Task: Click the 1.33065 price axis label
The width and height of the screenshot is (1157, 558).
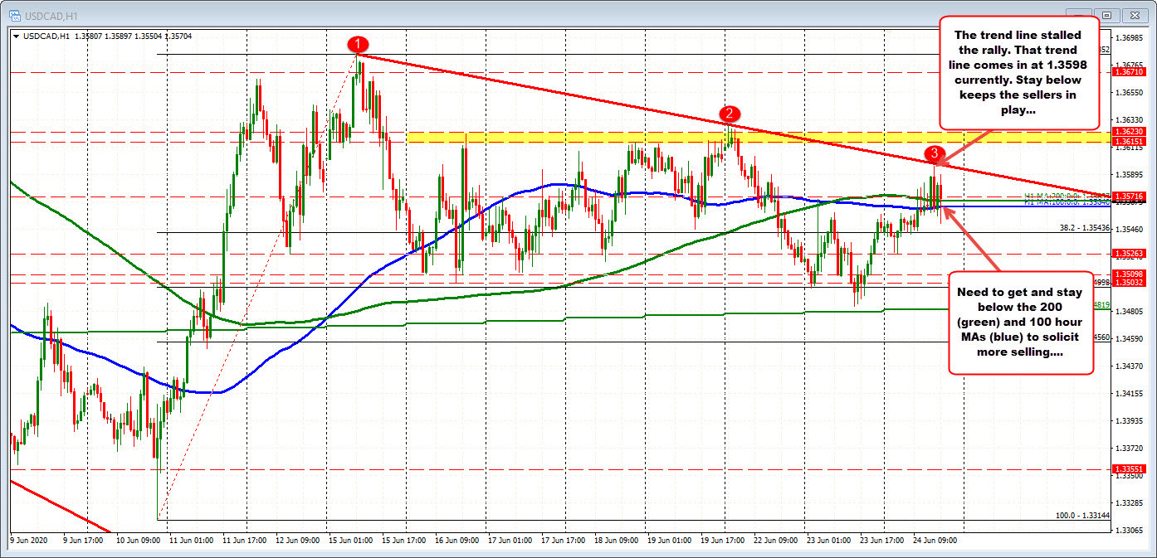Action: click(1129, 530)
